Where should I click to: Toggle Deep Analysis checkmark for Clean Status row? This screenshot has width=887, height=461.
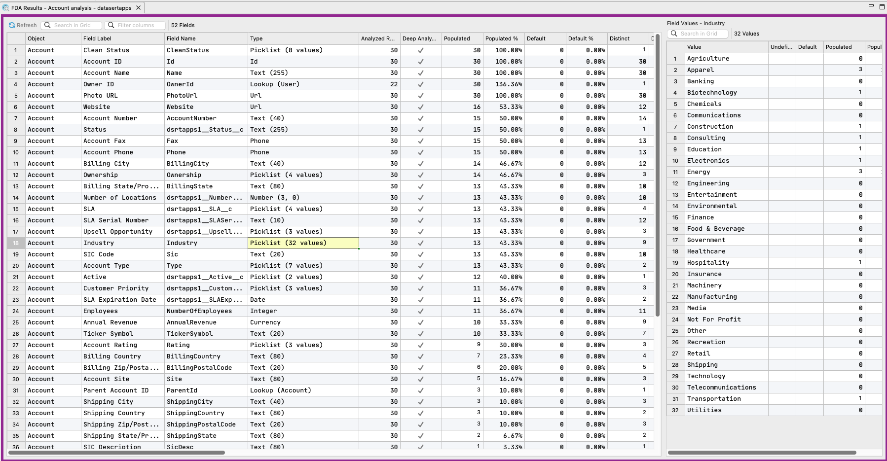coord(420,50)
